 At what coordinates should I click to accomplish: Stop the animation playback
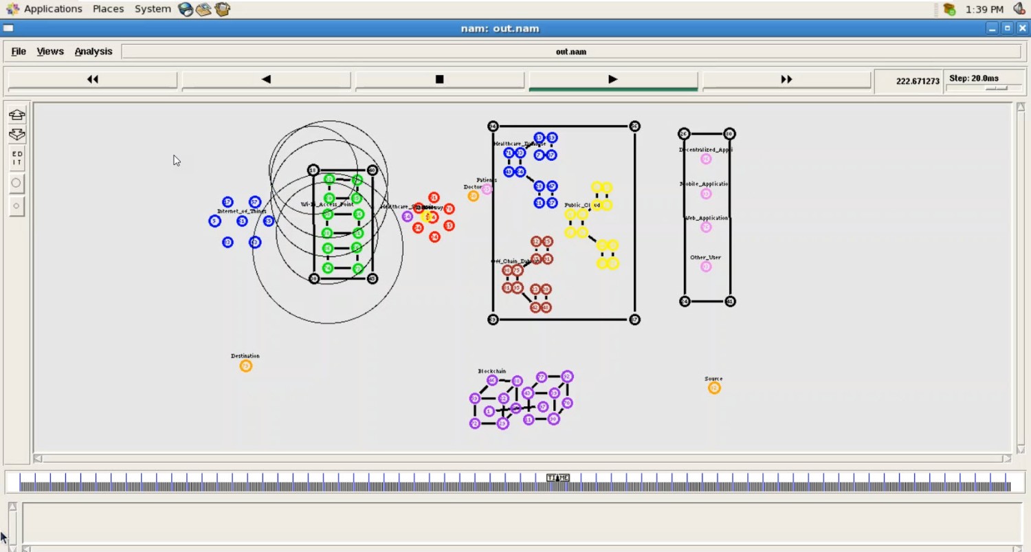tap(439, 80)
